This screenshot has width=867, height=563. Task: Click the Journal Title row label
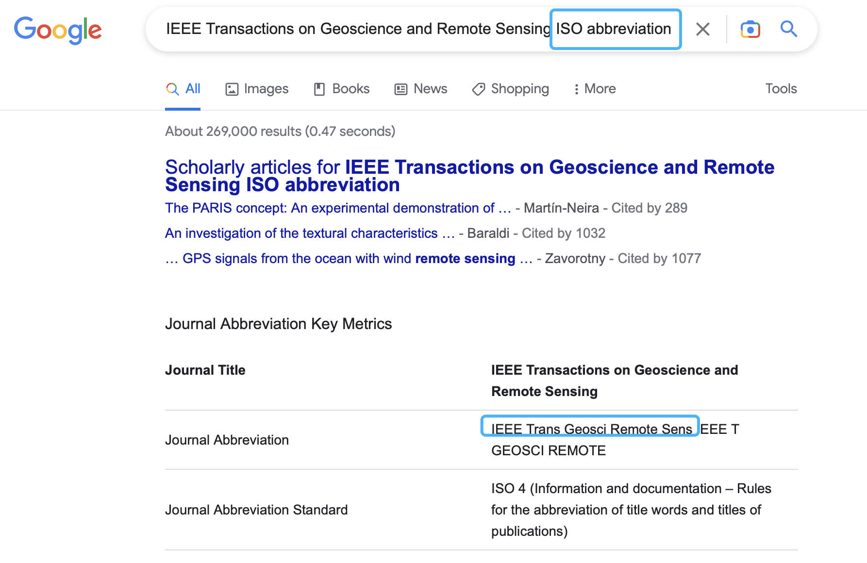[x=205, y=370]
